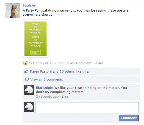Focus the empty comment text box

point(87,108)
